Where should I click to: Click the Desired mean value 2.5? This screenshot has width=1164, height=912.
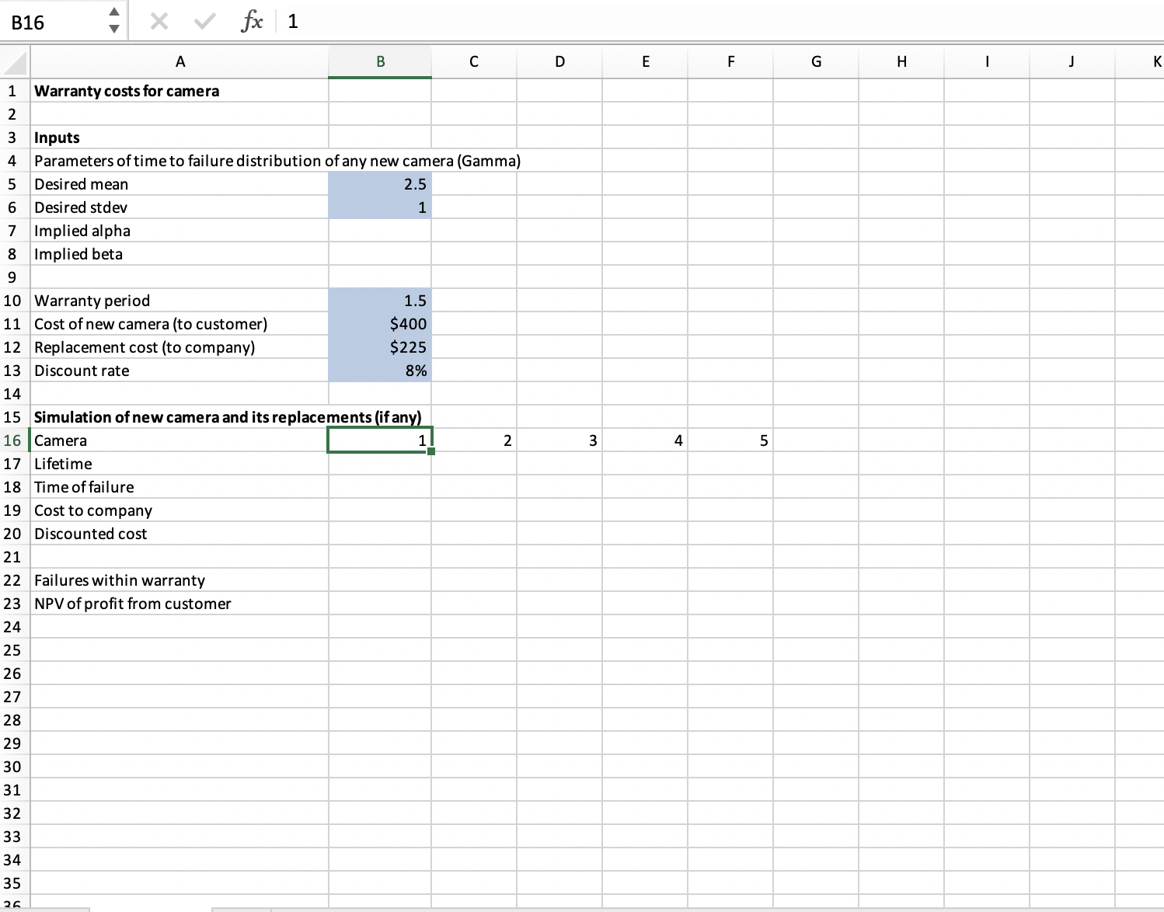pos(380,184)
